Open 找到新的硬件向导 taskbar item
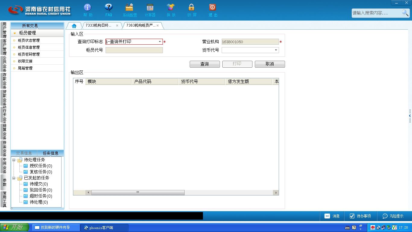Viewport: 412px width, 232px height. pyautogui.click(x=56, y=227)
